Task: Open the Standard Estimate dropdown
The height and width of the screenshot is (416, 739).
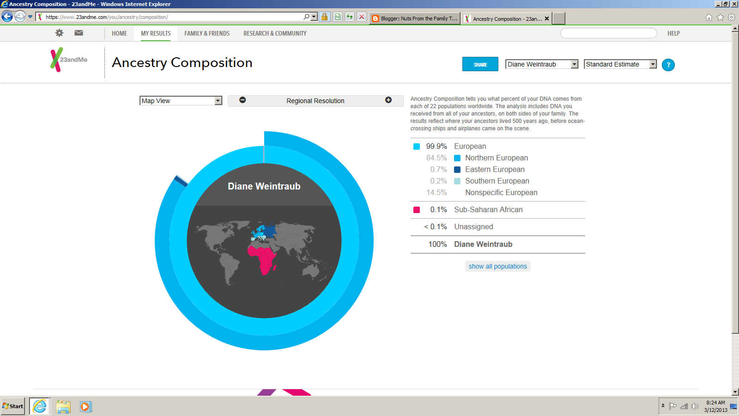Action: (620, 64)
